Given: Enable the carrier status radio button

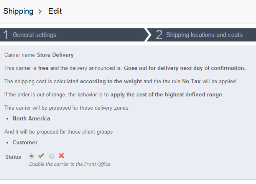Looking at the screenshot, I should coord(32,156).
